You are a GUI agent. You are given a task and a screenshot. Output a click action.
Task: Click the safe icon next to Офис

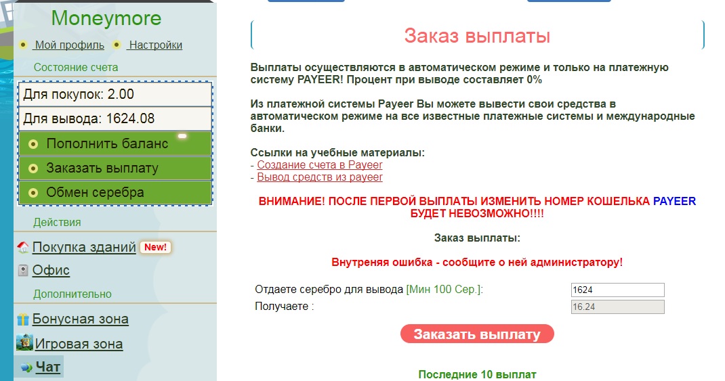click(22, 270)
